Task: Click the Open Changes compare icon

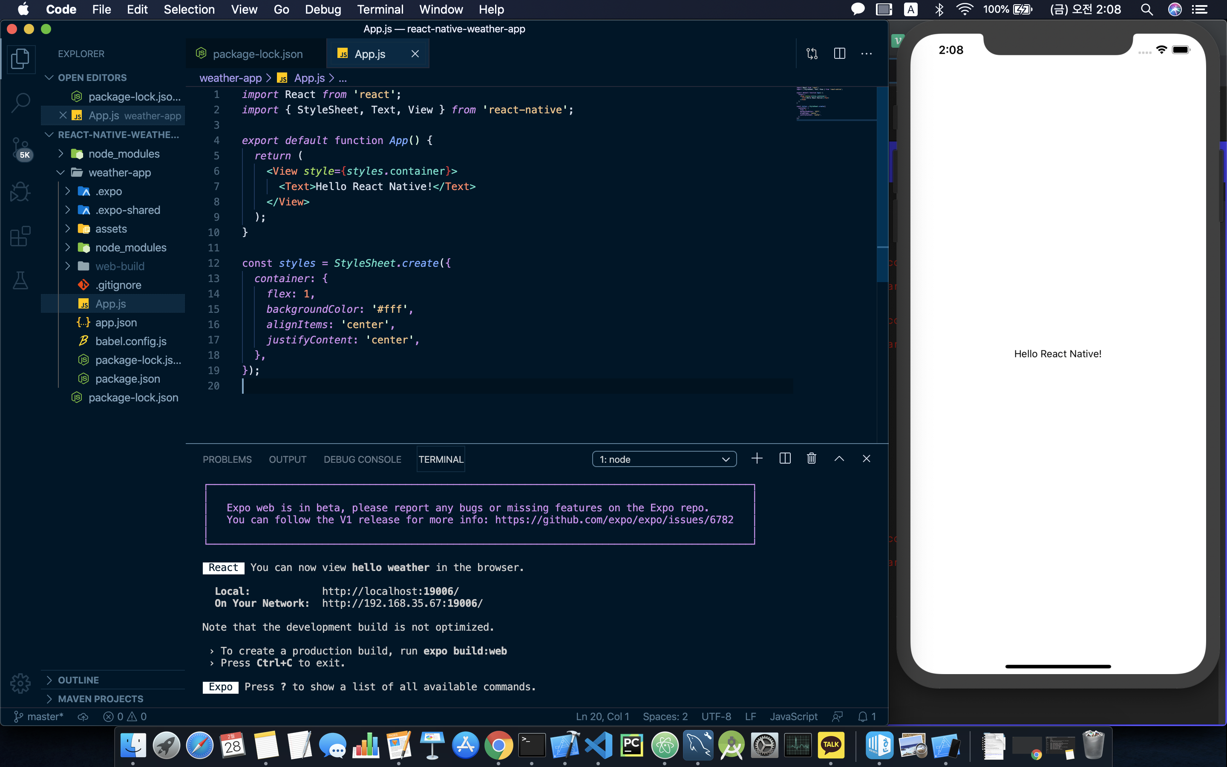Action: tap(812, 54)
